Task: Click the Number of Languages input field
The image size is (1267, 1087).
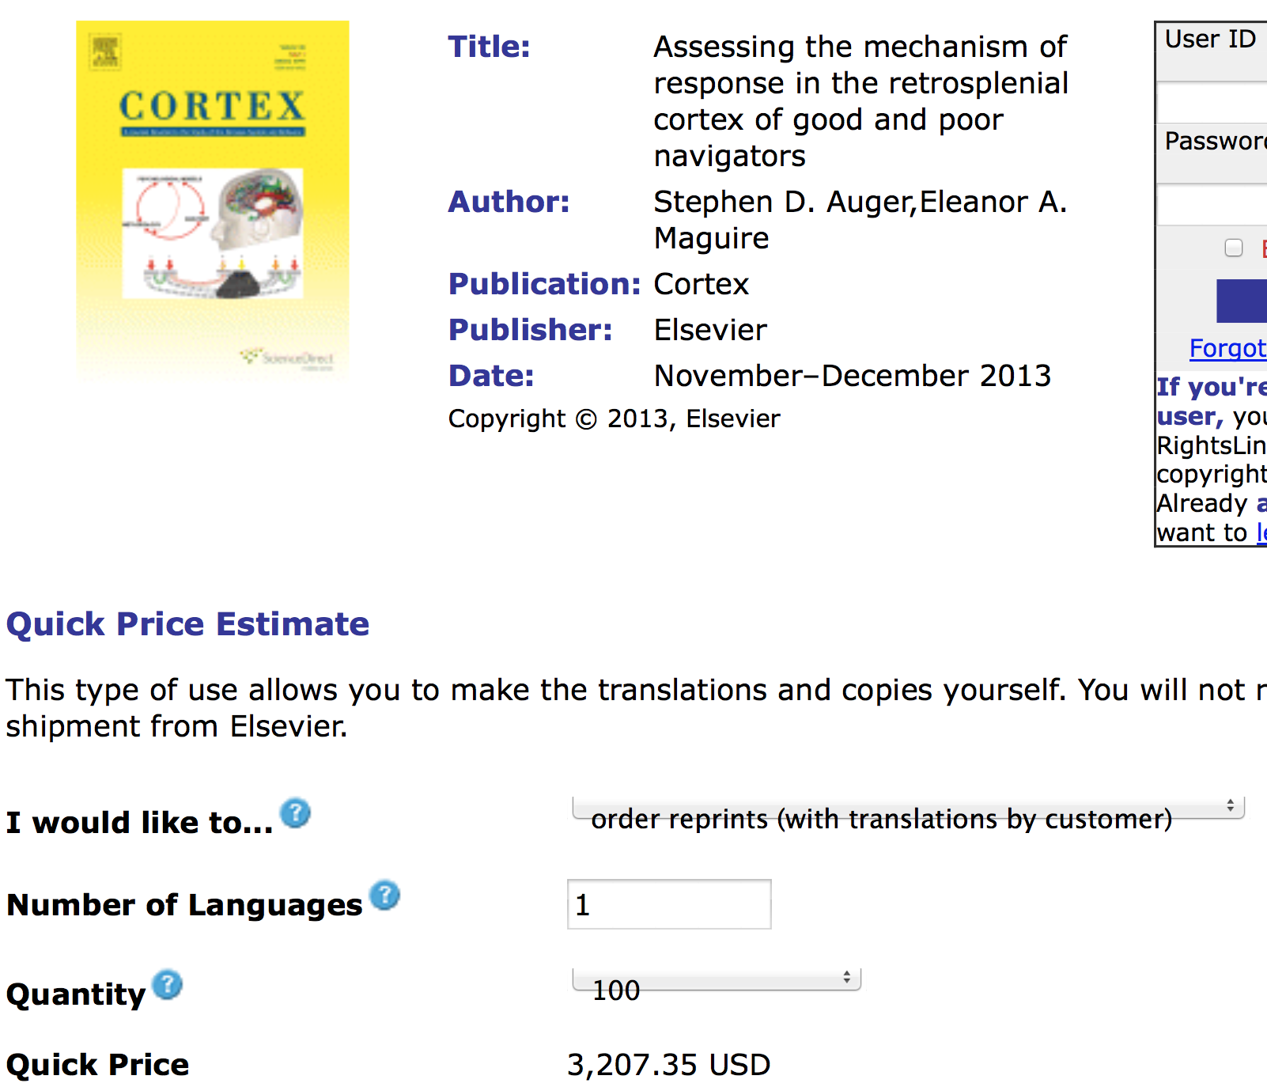Action: 669,904
